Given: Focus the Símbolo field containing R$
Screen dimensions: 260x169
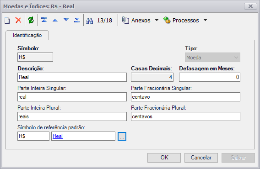Looking at the screenshot, I should (x=35, y=57).
